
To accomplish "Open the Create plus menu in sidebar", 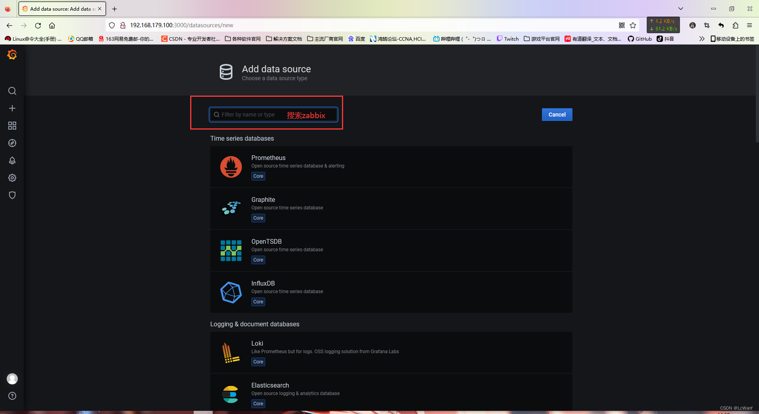I will pos(12,108).
